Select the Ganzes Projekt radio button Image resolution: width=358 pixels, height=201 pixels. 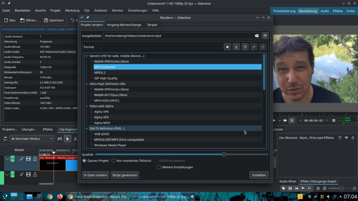pos(84,161)
